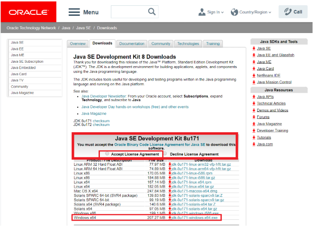Click red download icon for windows-x64.exe
The height and width of the screenshot is (228, 313).
click(x=170, y=217)
